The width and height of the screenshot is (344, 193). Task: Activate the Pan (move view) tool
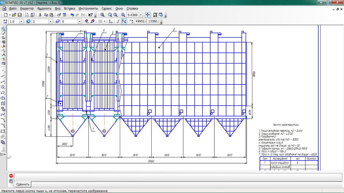pyautogui.click(x=148, y=15)
